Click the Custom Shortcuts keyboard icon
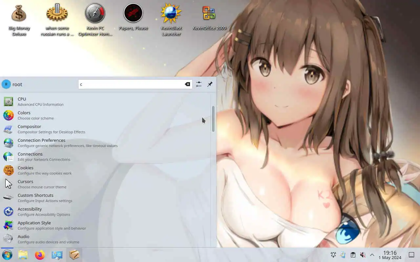 (x=9, y=198)
